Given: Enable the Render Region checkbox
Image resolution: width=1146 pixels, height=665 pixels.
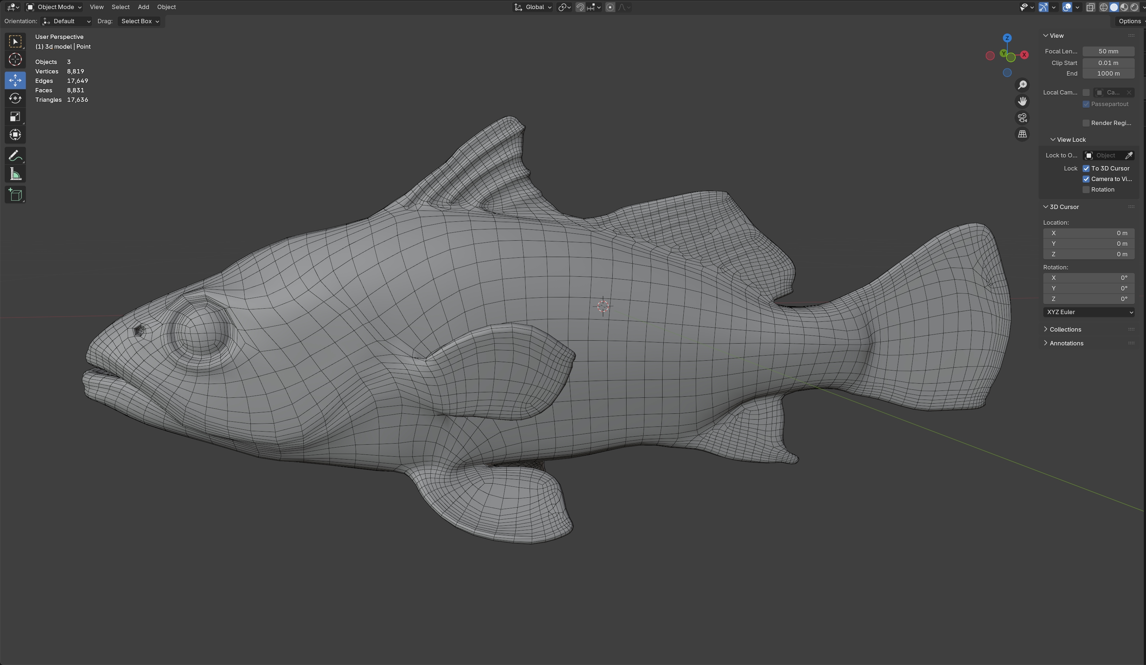Looking at the screenshot, I should 1086,123.
